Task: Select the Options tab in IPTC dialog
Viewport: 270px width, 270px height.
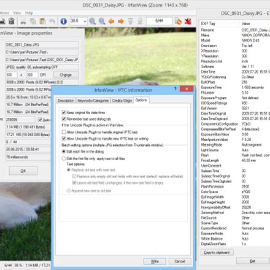Action: [x=141, y=100]
